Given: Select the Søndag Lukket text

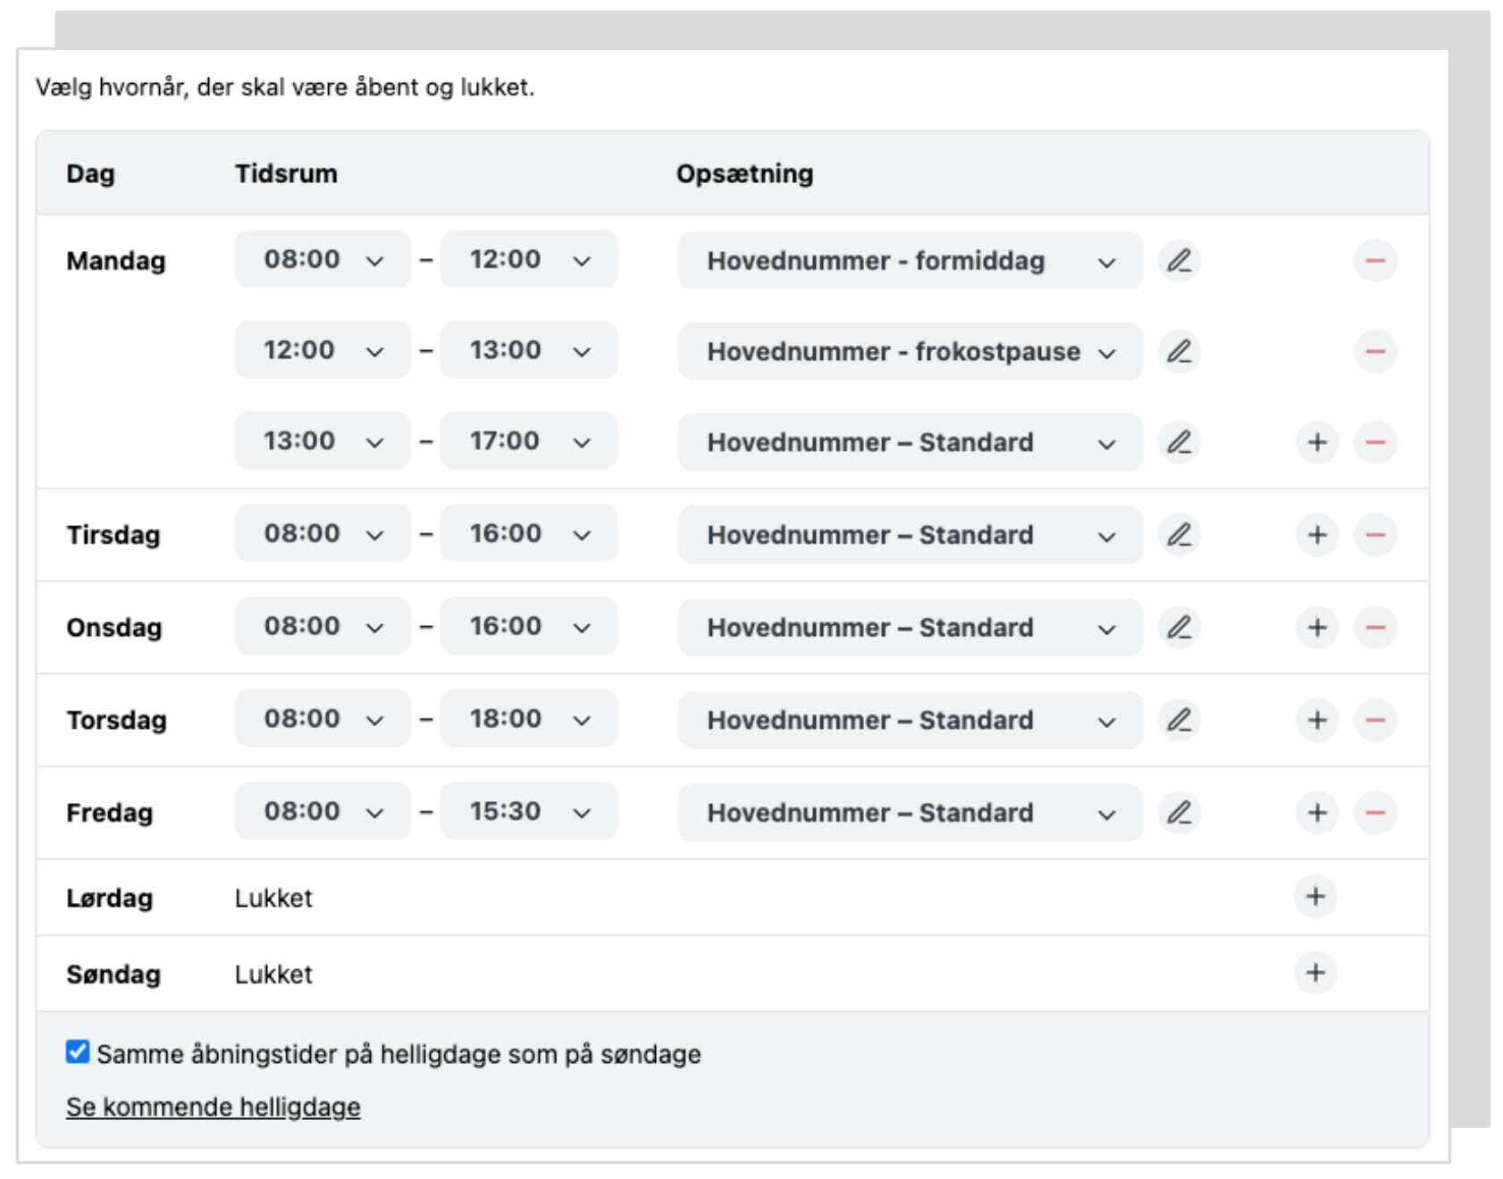Looking at the screenshot, I should tap(273, 974).
